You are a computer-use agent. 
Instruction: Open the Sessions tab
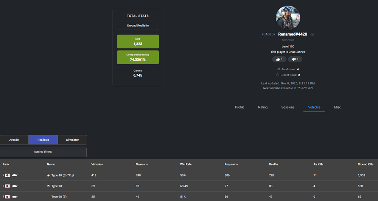coord(288,107)
